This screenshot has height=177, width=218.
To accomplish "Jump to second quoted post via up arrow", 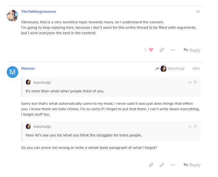I will [x=195, y=127].
